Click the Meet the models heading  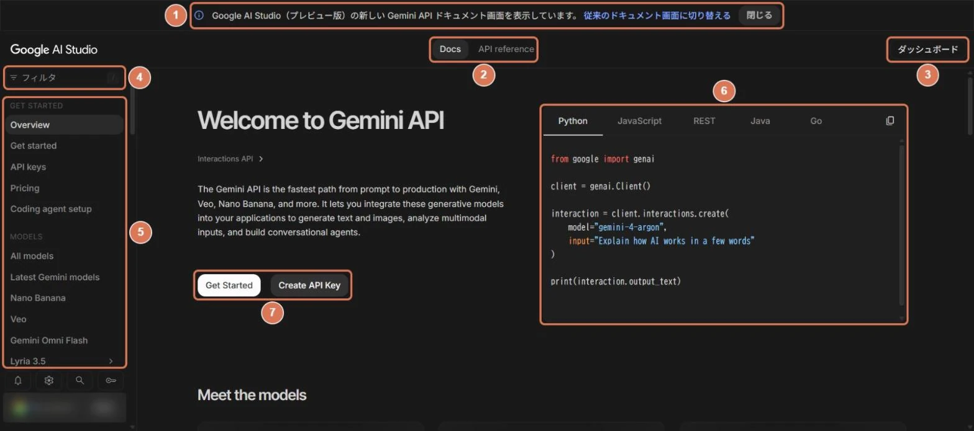(252, 395)
